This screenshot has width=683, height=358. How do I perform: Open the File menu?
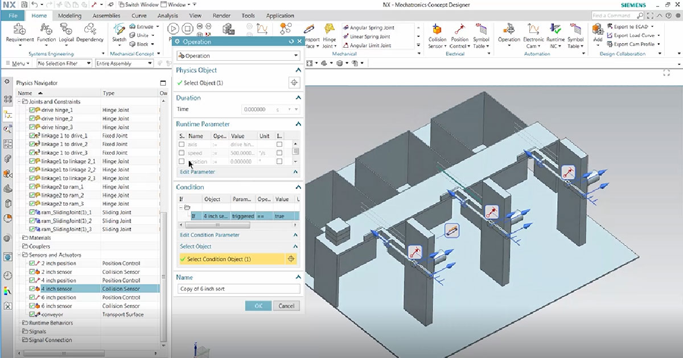click(x=13, y=15)
